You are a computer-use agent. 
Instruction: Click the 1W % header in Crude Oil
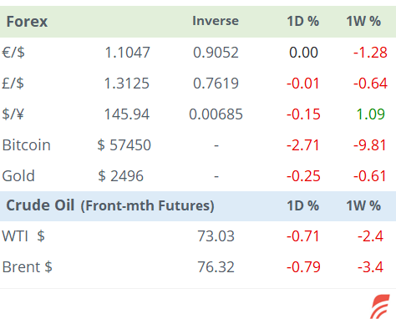click(363, 205)
